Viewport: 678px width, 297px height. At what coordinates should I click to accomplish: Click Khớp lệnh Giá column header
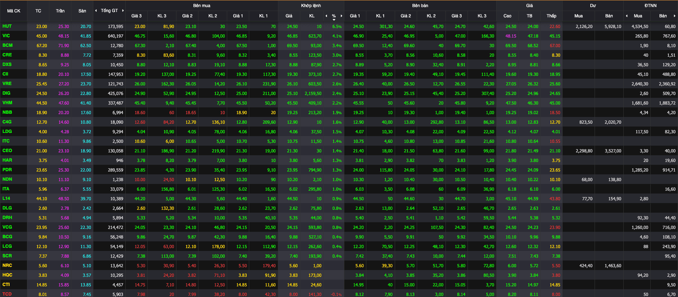click(x=289, y=16)
